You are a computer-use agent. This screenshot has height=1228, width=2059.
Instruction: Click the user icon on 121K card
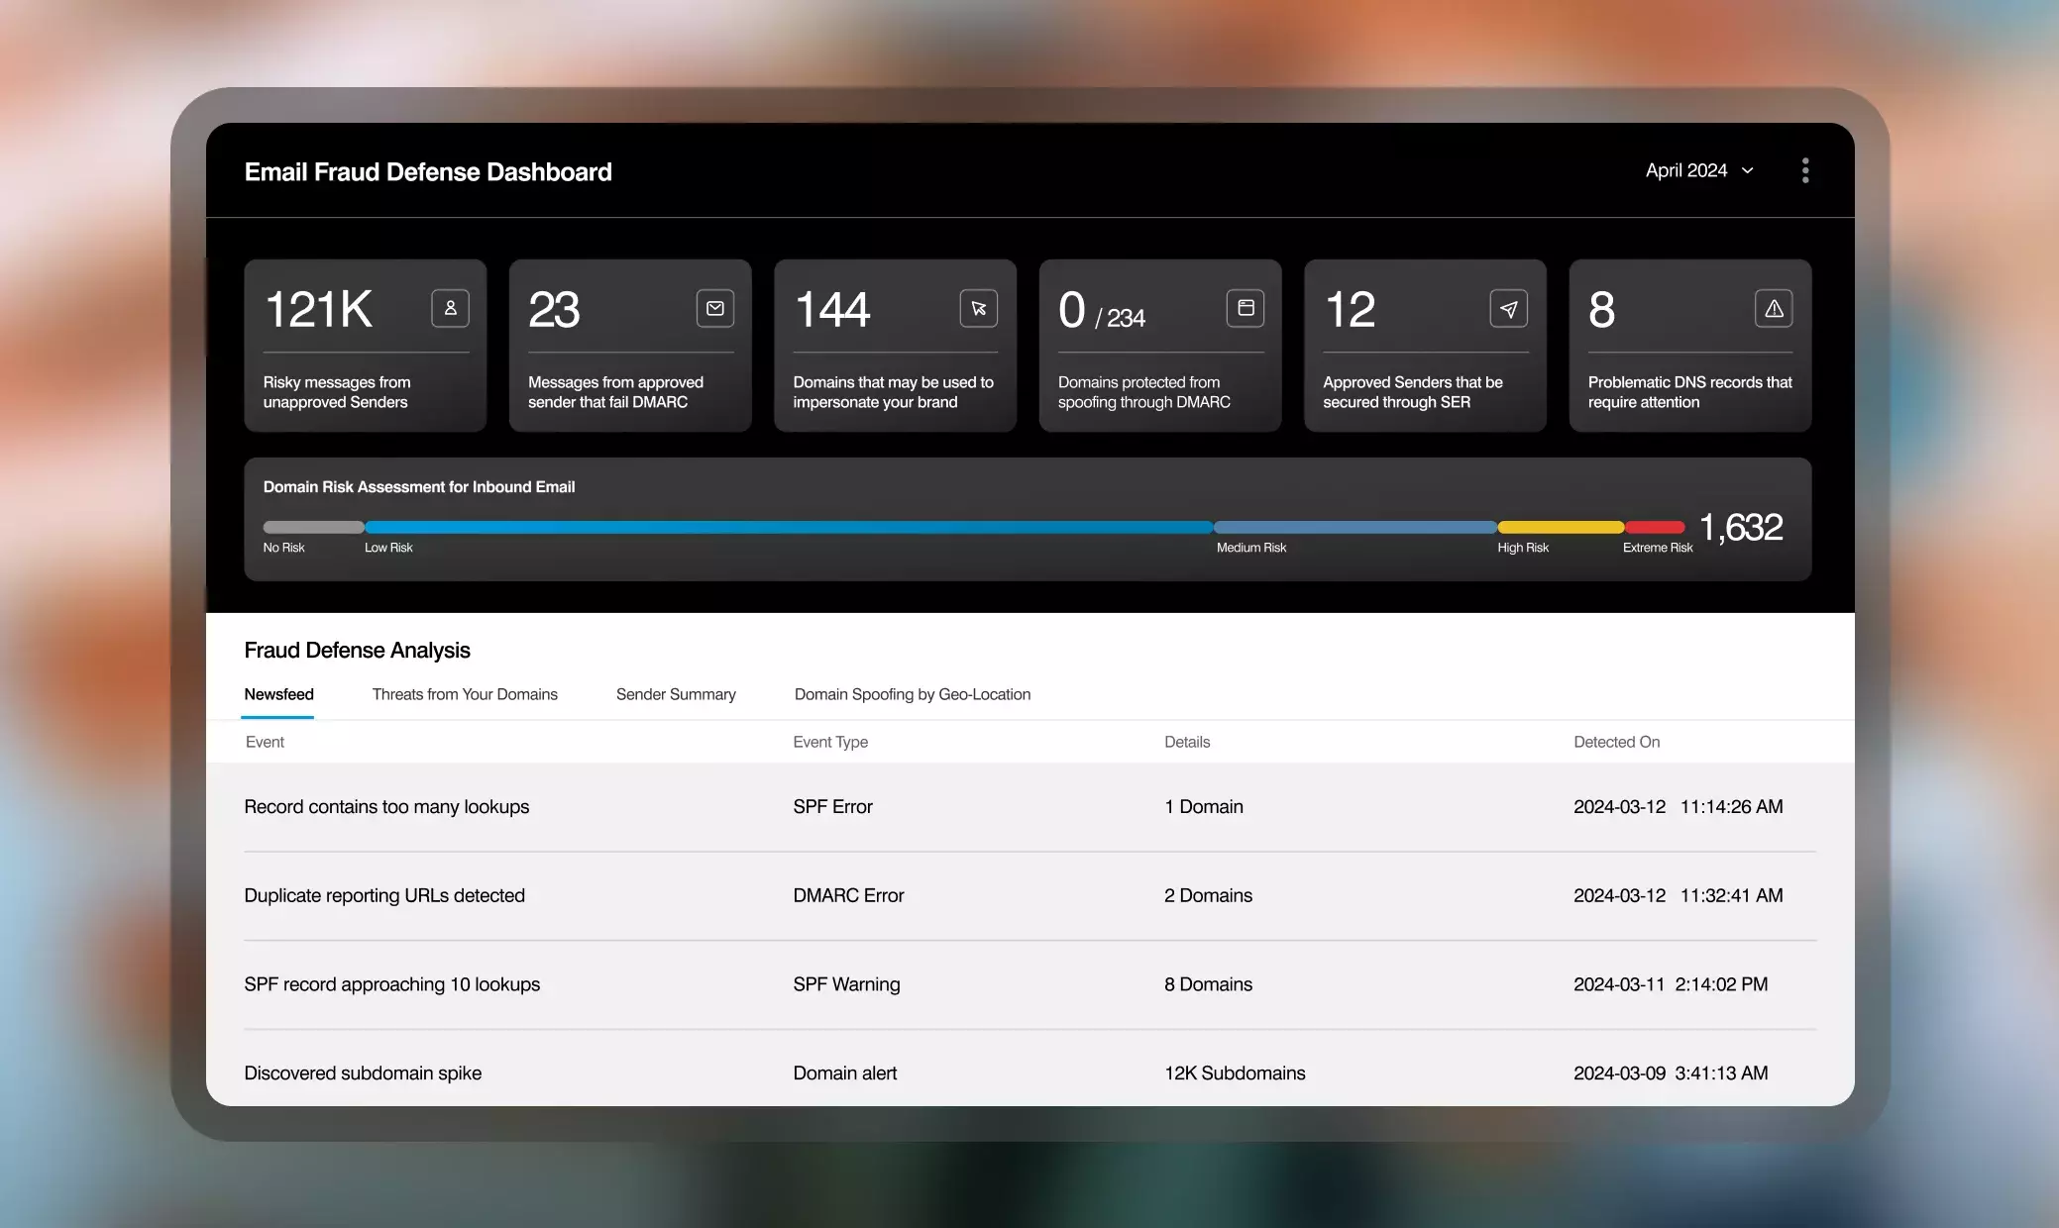(x=450, y=308)
